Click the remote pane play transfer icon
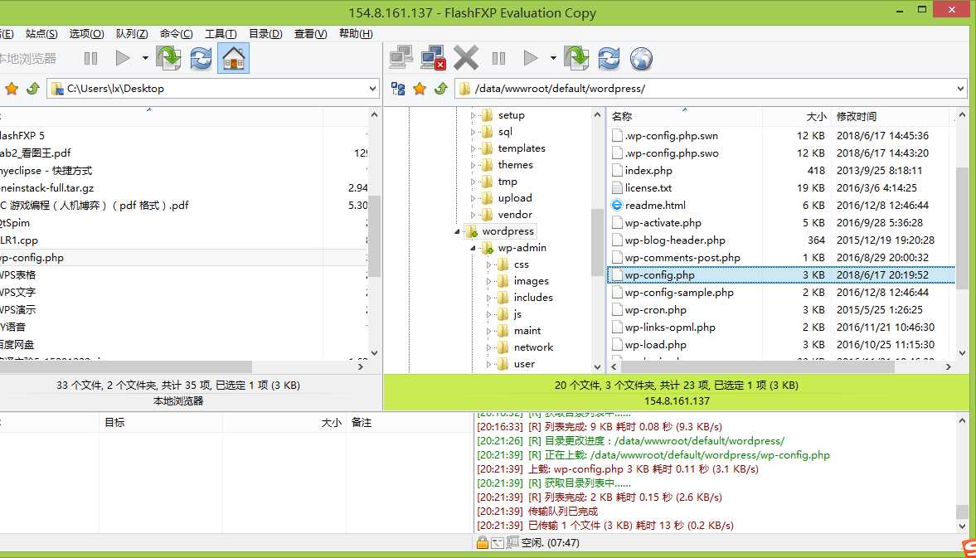This screenshot has height=558, width=976. point(531,59)
